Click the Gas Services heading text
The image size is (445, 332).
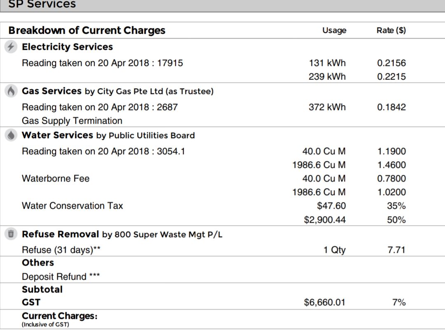[x=52, y=91]
